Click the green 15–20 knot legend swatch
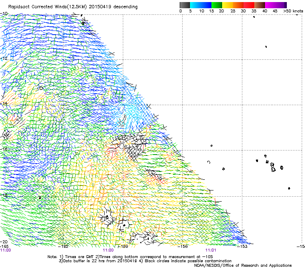Image resolution: width=305 pixels, height=268 pixels. tap(217, 5)
